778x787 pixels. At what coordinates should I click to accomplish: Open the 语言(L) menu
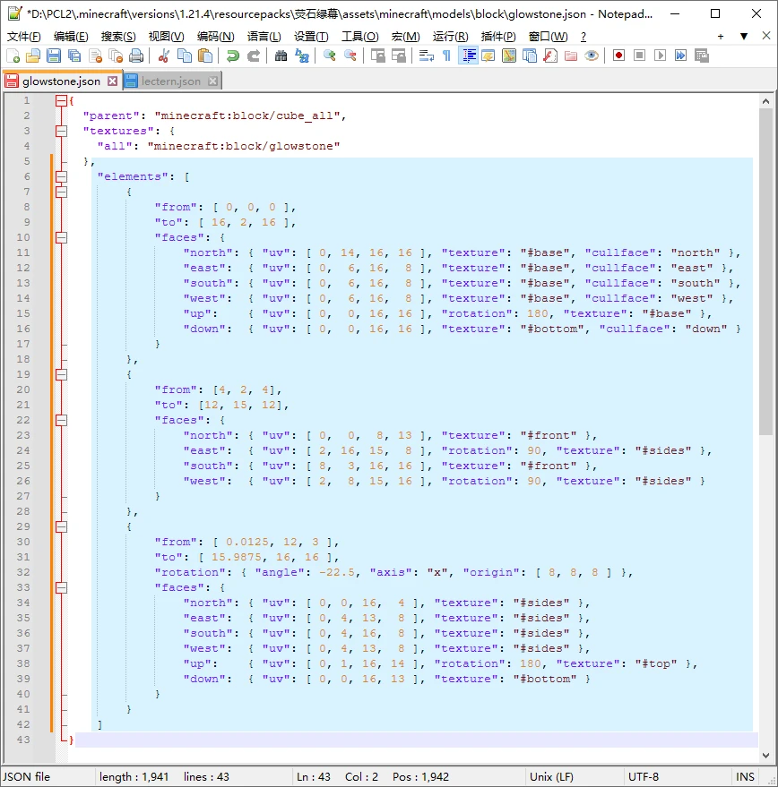pyautogui.click(x=264, y=36)
